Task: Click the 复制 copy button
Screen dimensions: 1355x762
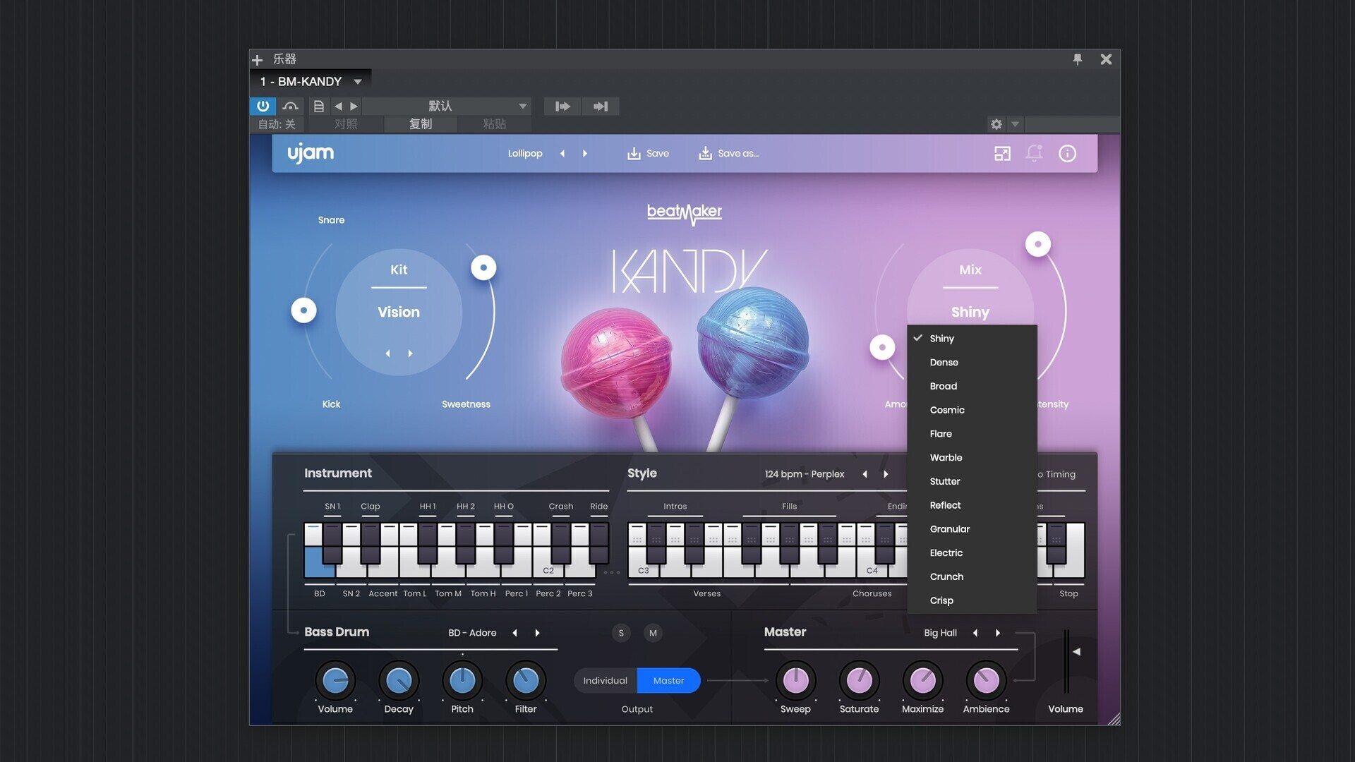Action: tap(421, 124)
